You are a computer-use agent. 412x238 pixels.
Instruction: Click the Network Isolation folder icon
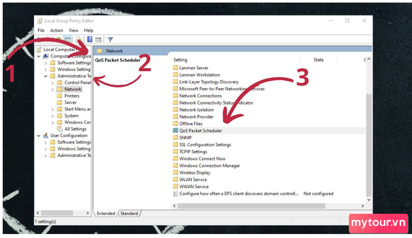[x=175, y=110]
